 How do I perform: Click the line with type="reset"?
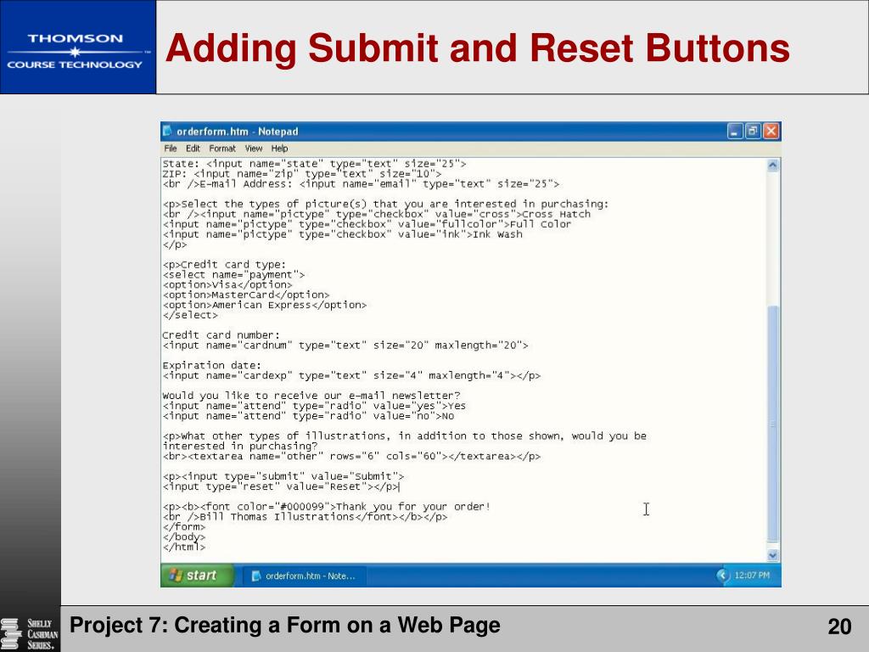coord(281,486)
